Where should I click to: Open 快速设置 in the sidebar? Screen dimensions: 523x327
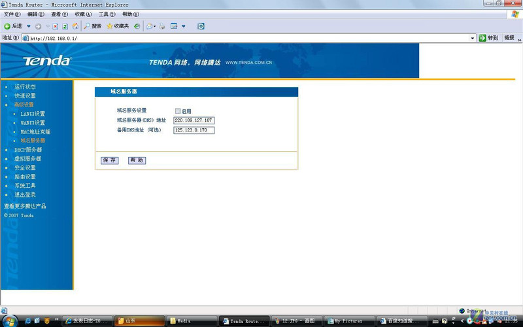pos(25,95)
